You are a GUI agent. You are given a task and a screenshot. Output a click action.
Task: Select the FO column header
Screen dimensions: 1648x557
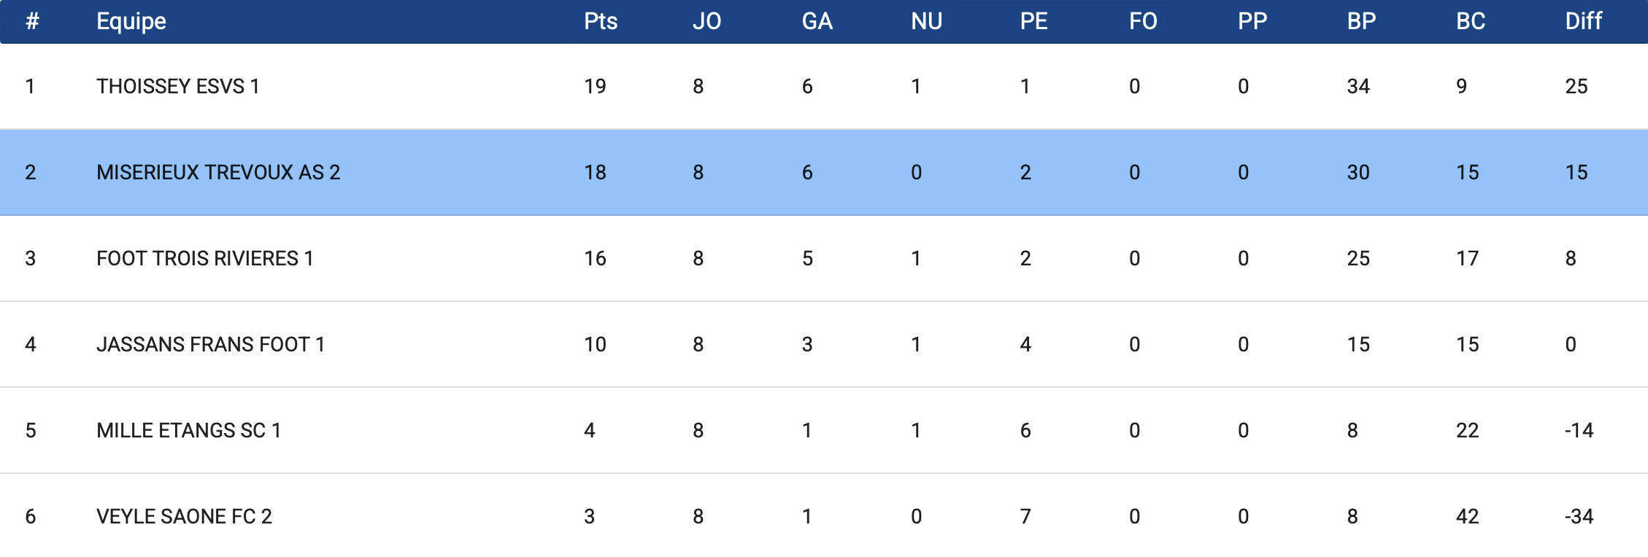1143,21
